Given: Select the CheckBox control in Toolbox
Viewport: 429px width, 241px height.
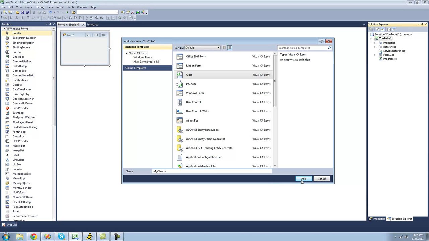Looking at the screenshot, I should coord(18,57).
